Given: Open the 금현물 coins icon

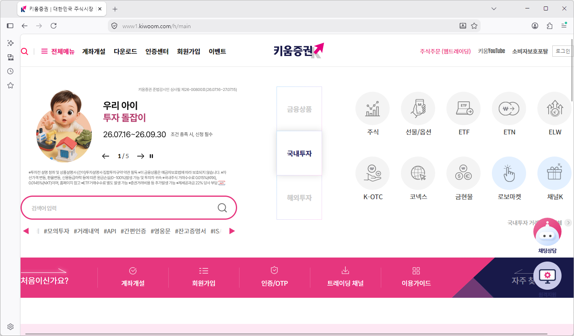Looking at the screenshot, I should click(x=464, y=173).
